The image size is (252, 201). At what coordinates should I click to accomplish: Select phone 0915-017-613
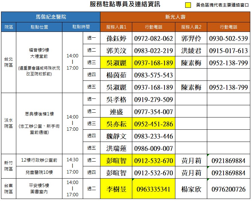229,51
